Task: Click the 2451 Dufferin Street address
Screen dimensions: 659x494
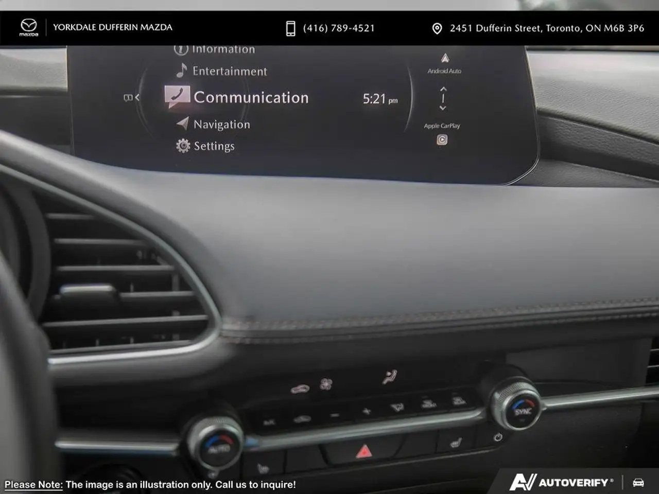Action: click(547, 28)
